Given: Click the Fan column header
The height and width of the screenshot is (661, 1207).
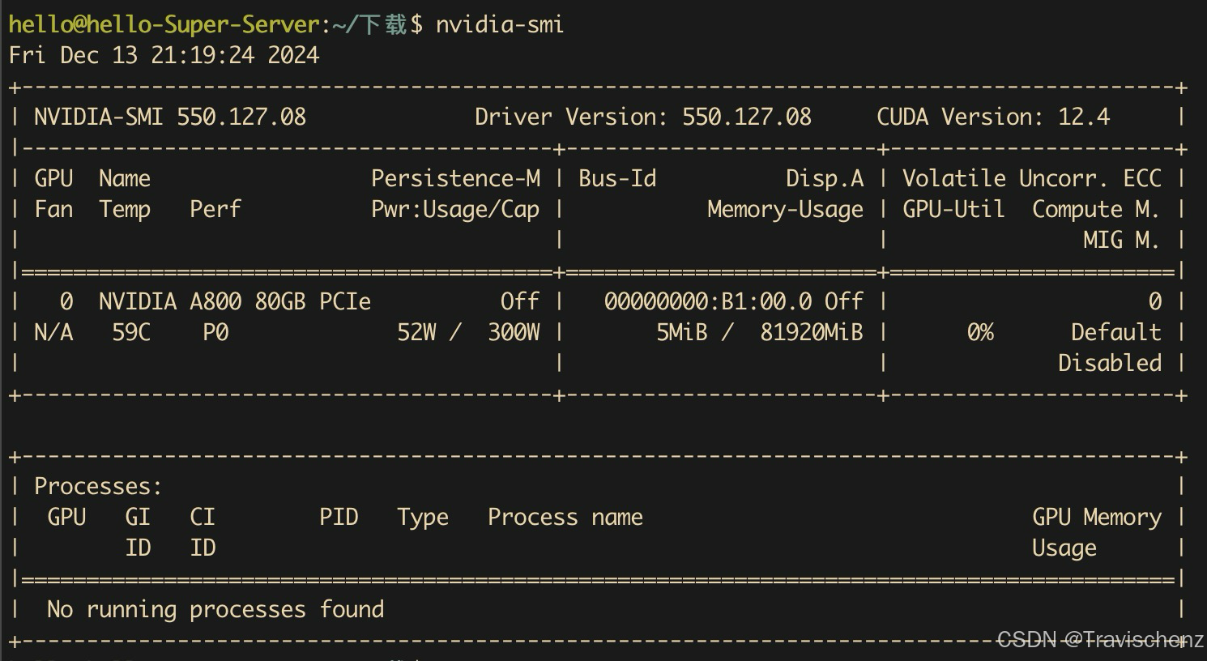Looking at the screenshot, I should pos(53,209).
